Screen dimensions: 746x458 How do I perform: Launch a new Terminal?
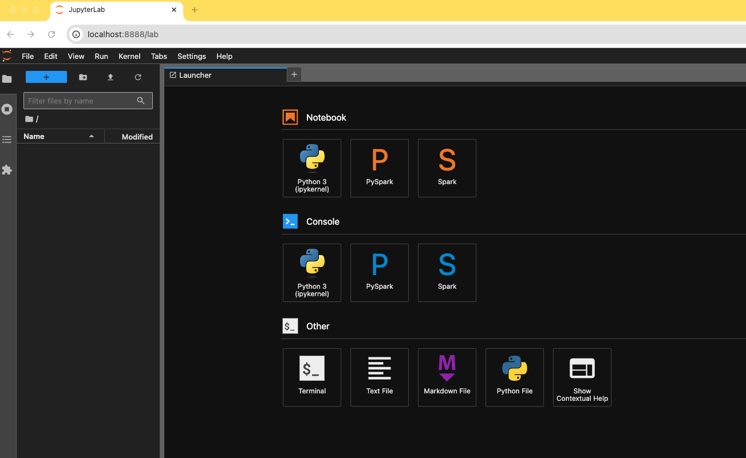click(x=312, y=377)
